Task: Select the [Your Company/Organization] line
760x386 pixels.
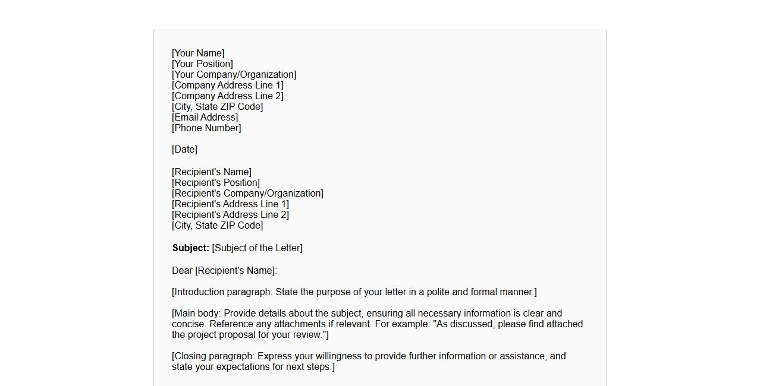Action: pos(234,75)
